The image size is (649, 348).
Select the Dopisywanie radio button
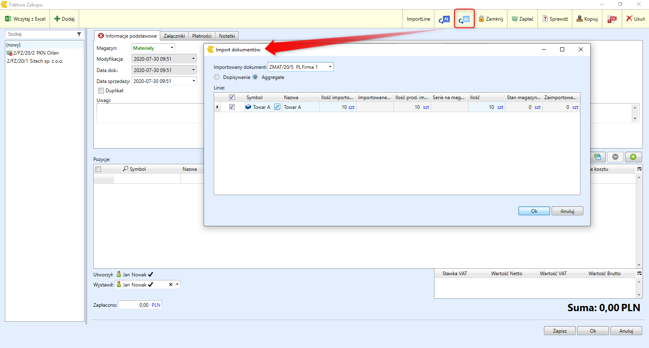217,77
